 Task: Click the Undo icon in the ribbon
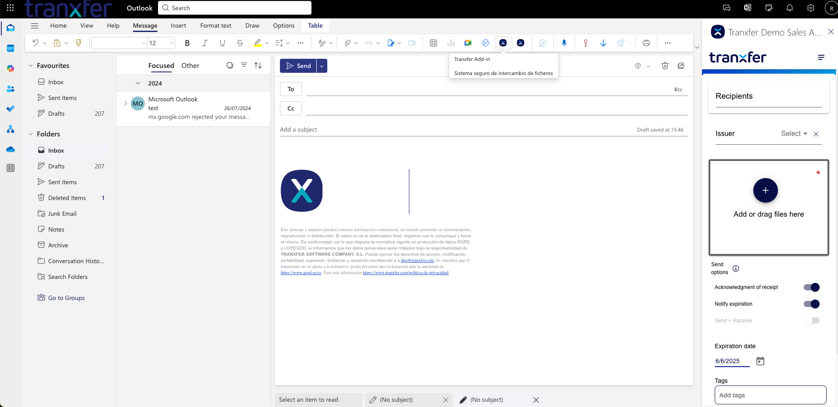(36, 43)
